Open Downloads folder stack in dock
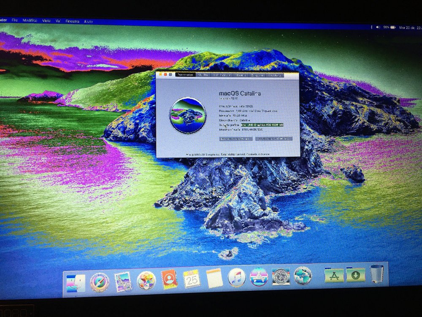The height and width of the screenshot is (317, 422). click(x=355, y=274)
